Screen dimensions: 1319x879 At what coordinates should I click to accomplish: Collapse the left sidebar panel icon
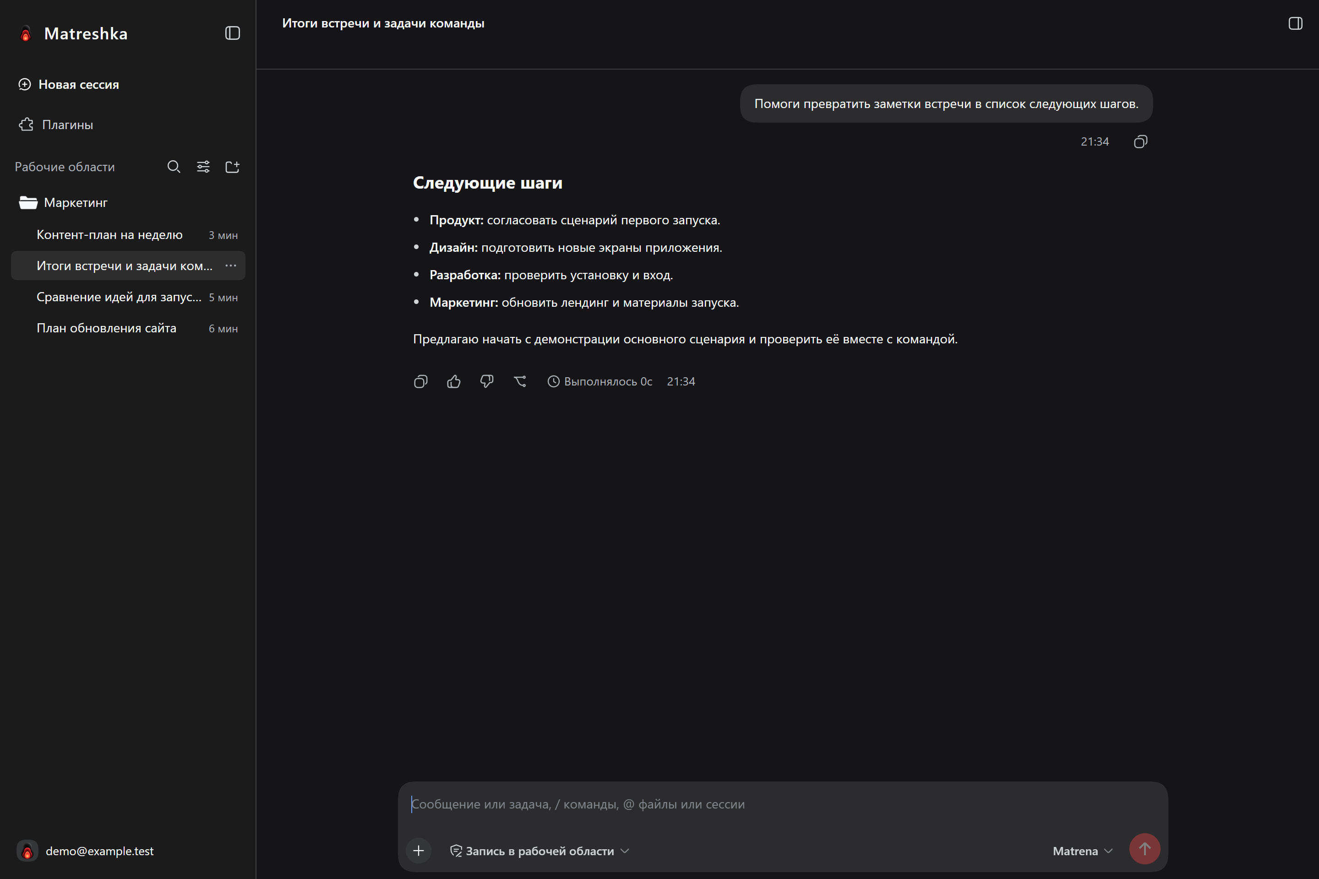233,33
